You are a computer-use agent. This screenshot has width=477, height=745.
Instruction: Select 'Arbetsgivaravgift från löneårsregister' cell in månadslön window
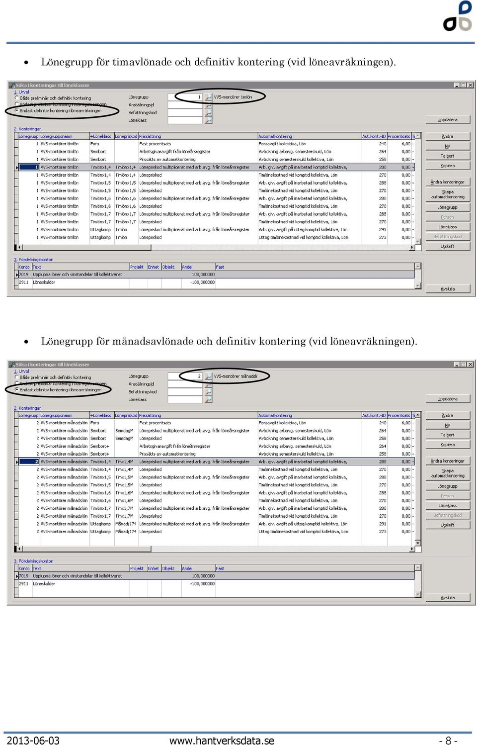pyautogui.click(x=198, y=446)
